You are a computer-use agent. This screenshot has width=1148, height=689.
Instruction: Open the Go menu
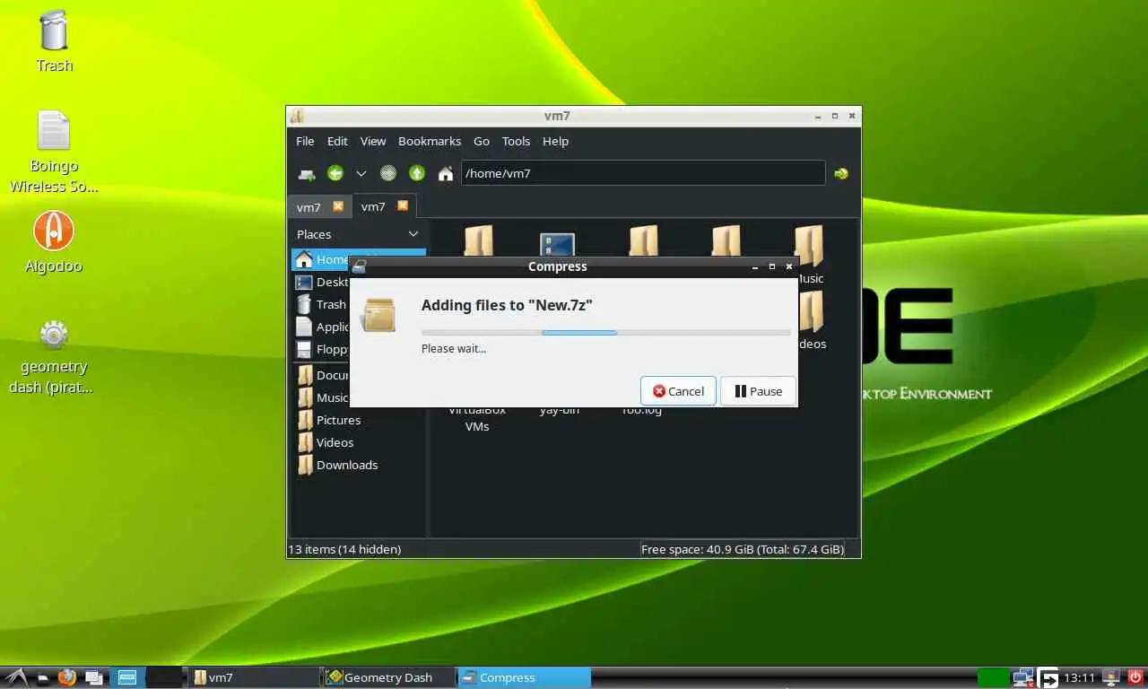click(482, 141)
